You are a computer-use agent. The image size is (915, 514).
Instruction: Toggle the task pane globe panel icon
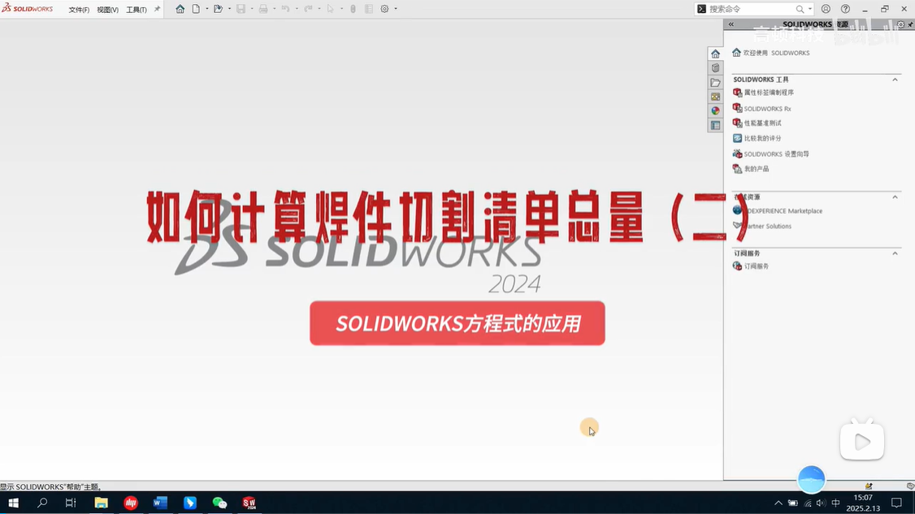point(714,110)
